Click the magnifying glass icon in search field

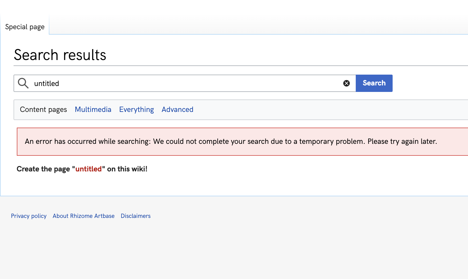[x=23, y=83]
